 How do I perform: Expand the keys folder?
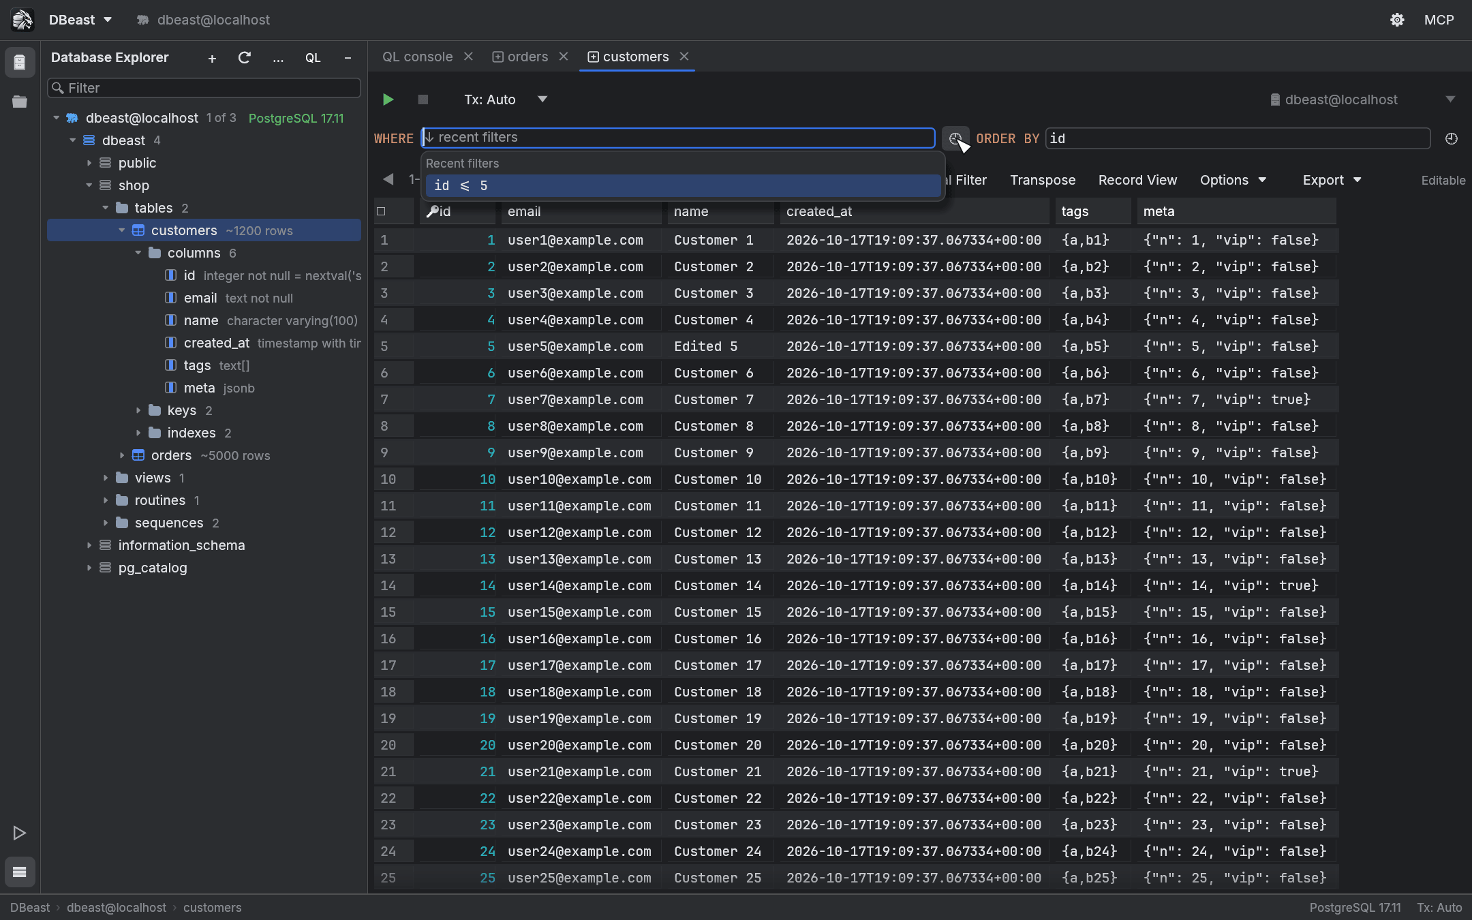tap(138, 410)
